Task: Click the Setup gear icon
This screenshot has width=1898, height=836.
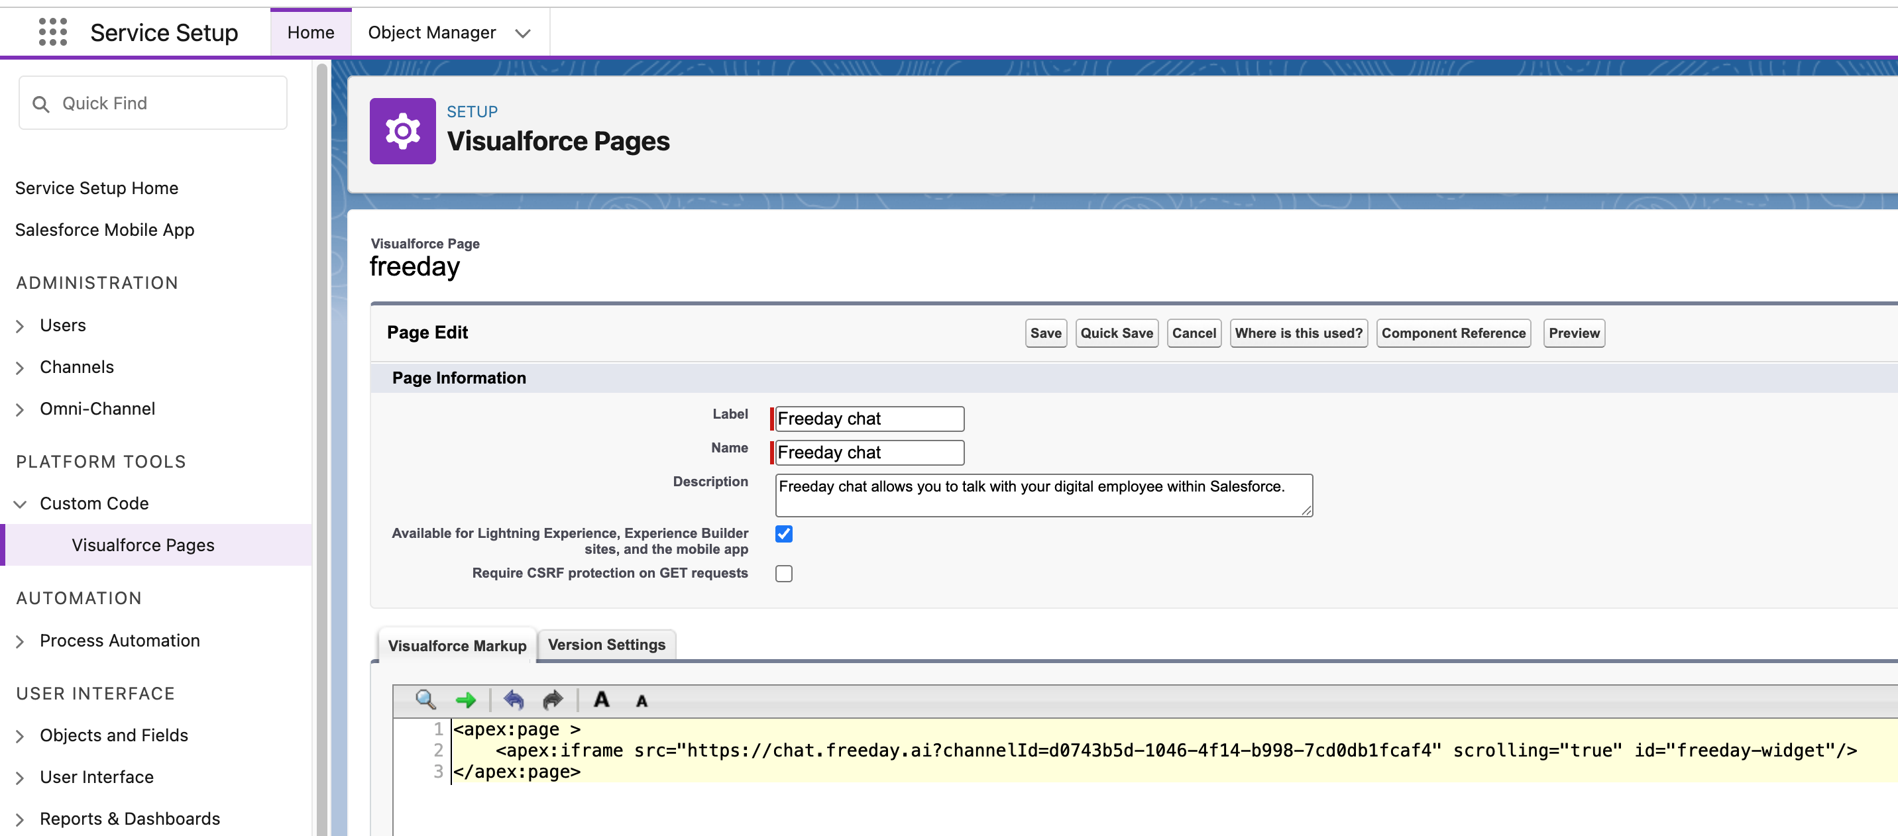Action: tap(402, 131)
